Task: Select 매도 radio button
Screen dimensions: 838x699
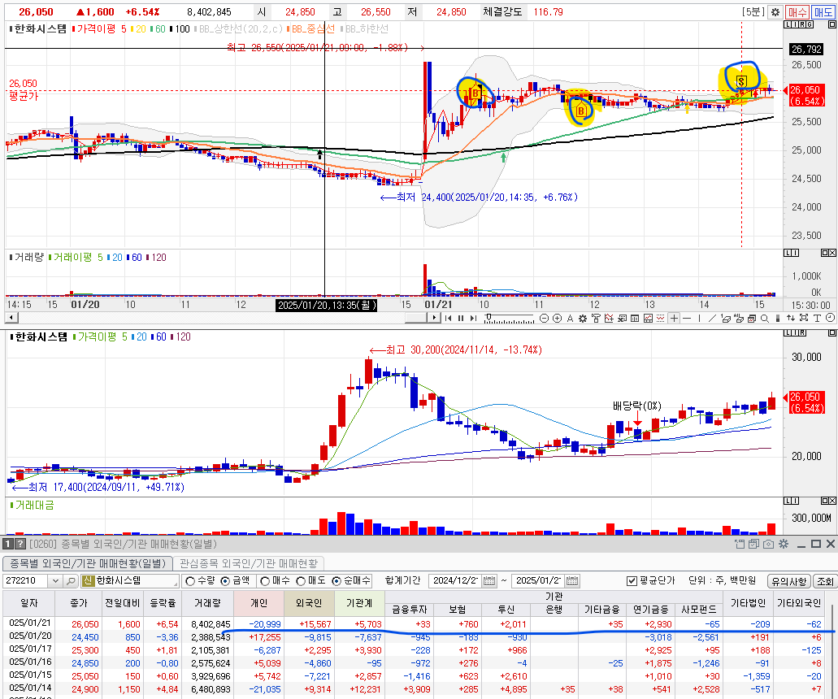Action: coord(301,581)
